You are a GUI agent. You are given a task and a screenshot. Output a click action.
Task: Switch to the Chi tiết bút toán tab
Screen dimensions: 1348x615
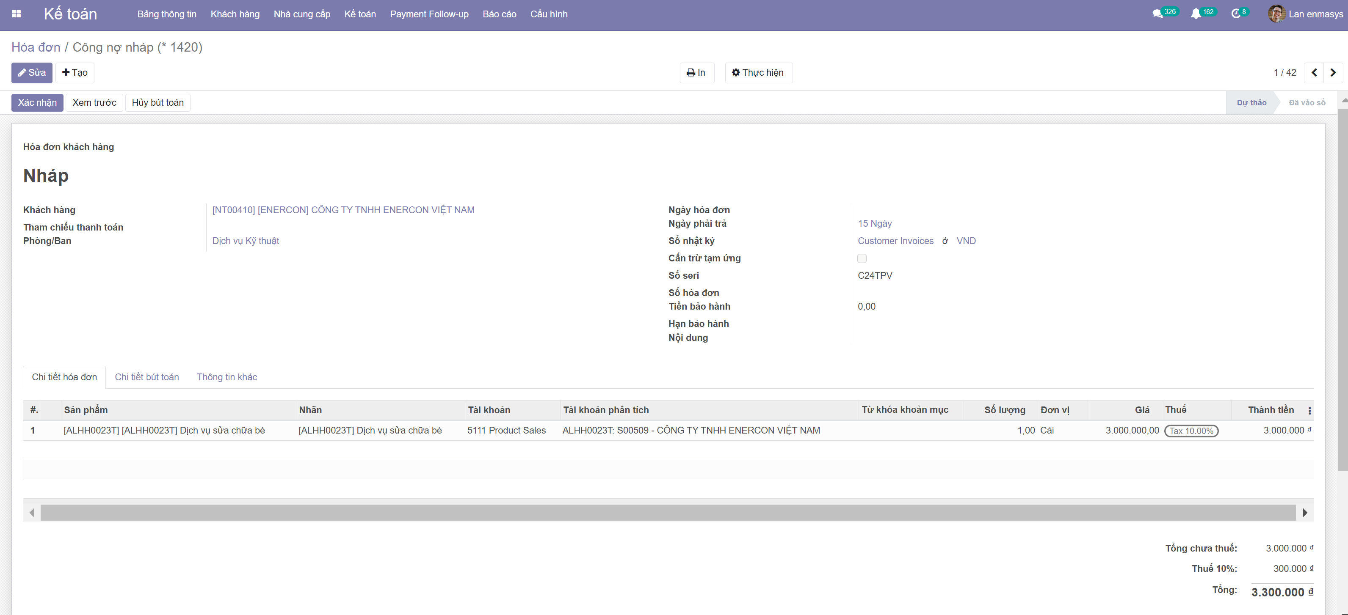tap(146, 377)
